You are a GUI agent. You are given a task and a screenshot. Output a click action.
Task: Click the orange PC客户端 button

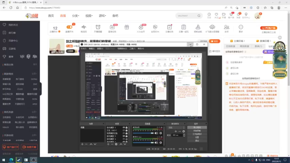[x=269, y=28]
